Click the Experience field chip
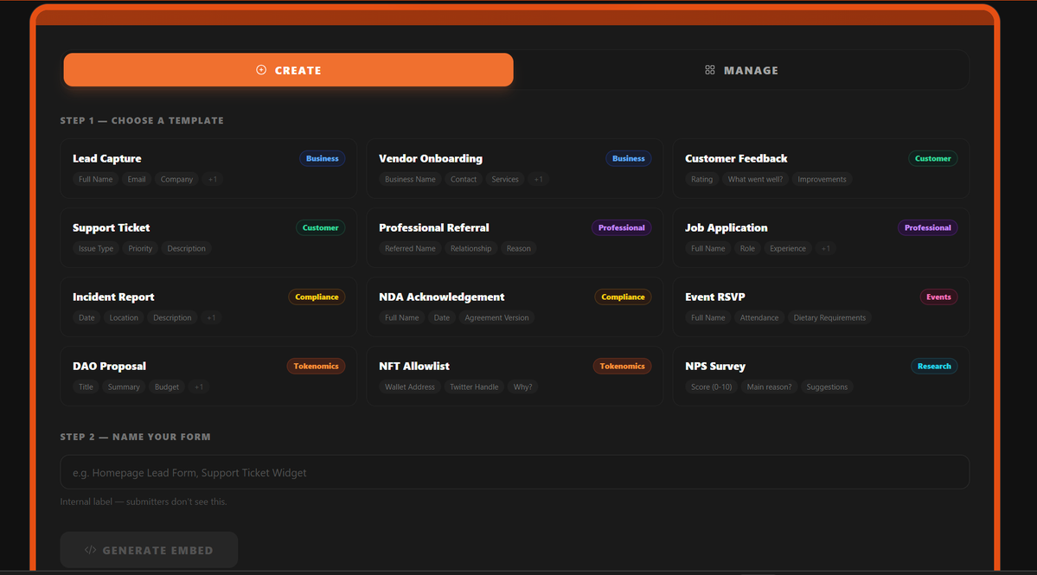The height and width of the screenshot is (575, 1037). pos(788,248)
